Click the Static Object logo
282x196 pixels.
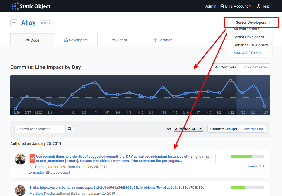[30, 6]
